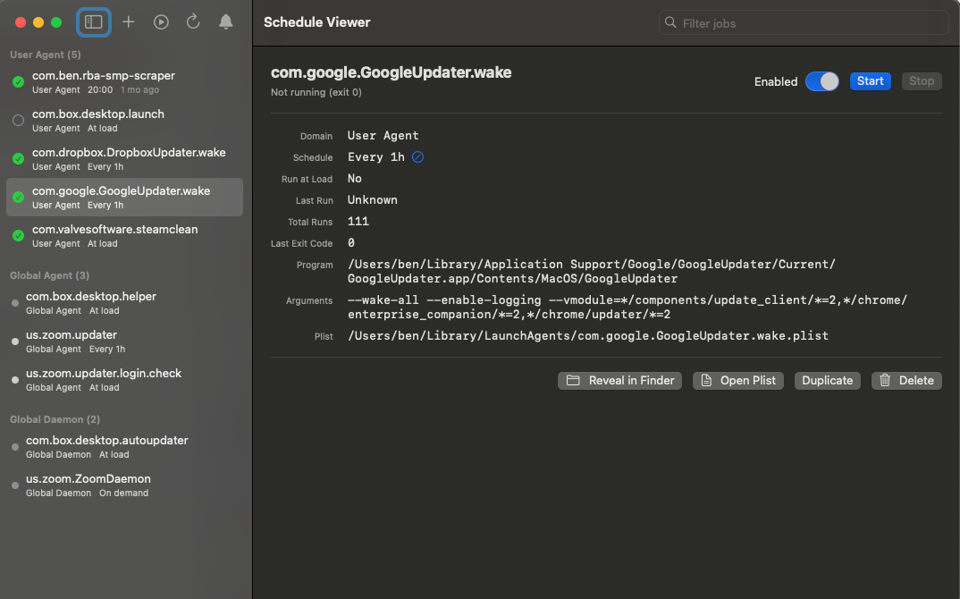
Task: Click the User Agent section header
Action: coord(45,55)
